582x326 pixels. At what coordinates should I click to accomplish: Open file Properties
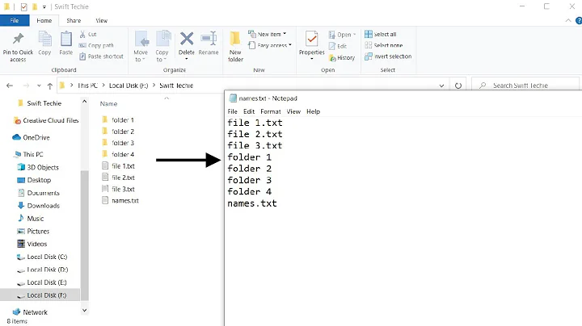(312, 46)
